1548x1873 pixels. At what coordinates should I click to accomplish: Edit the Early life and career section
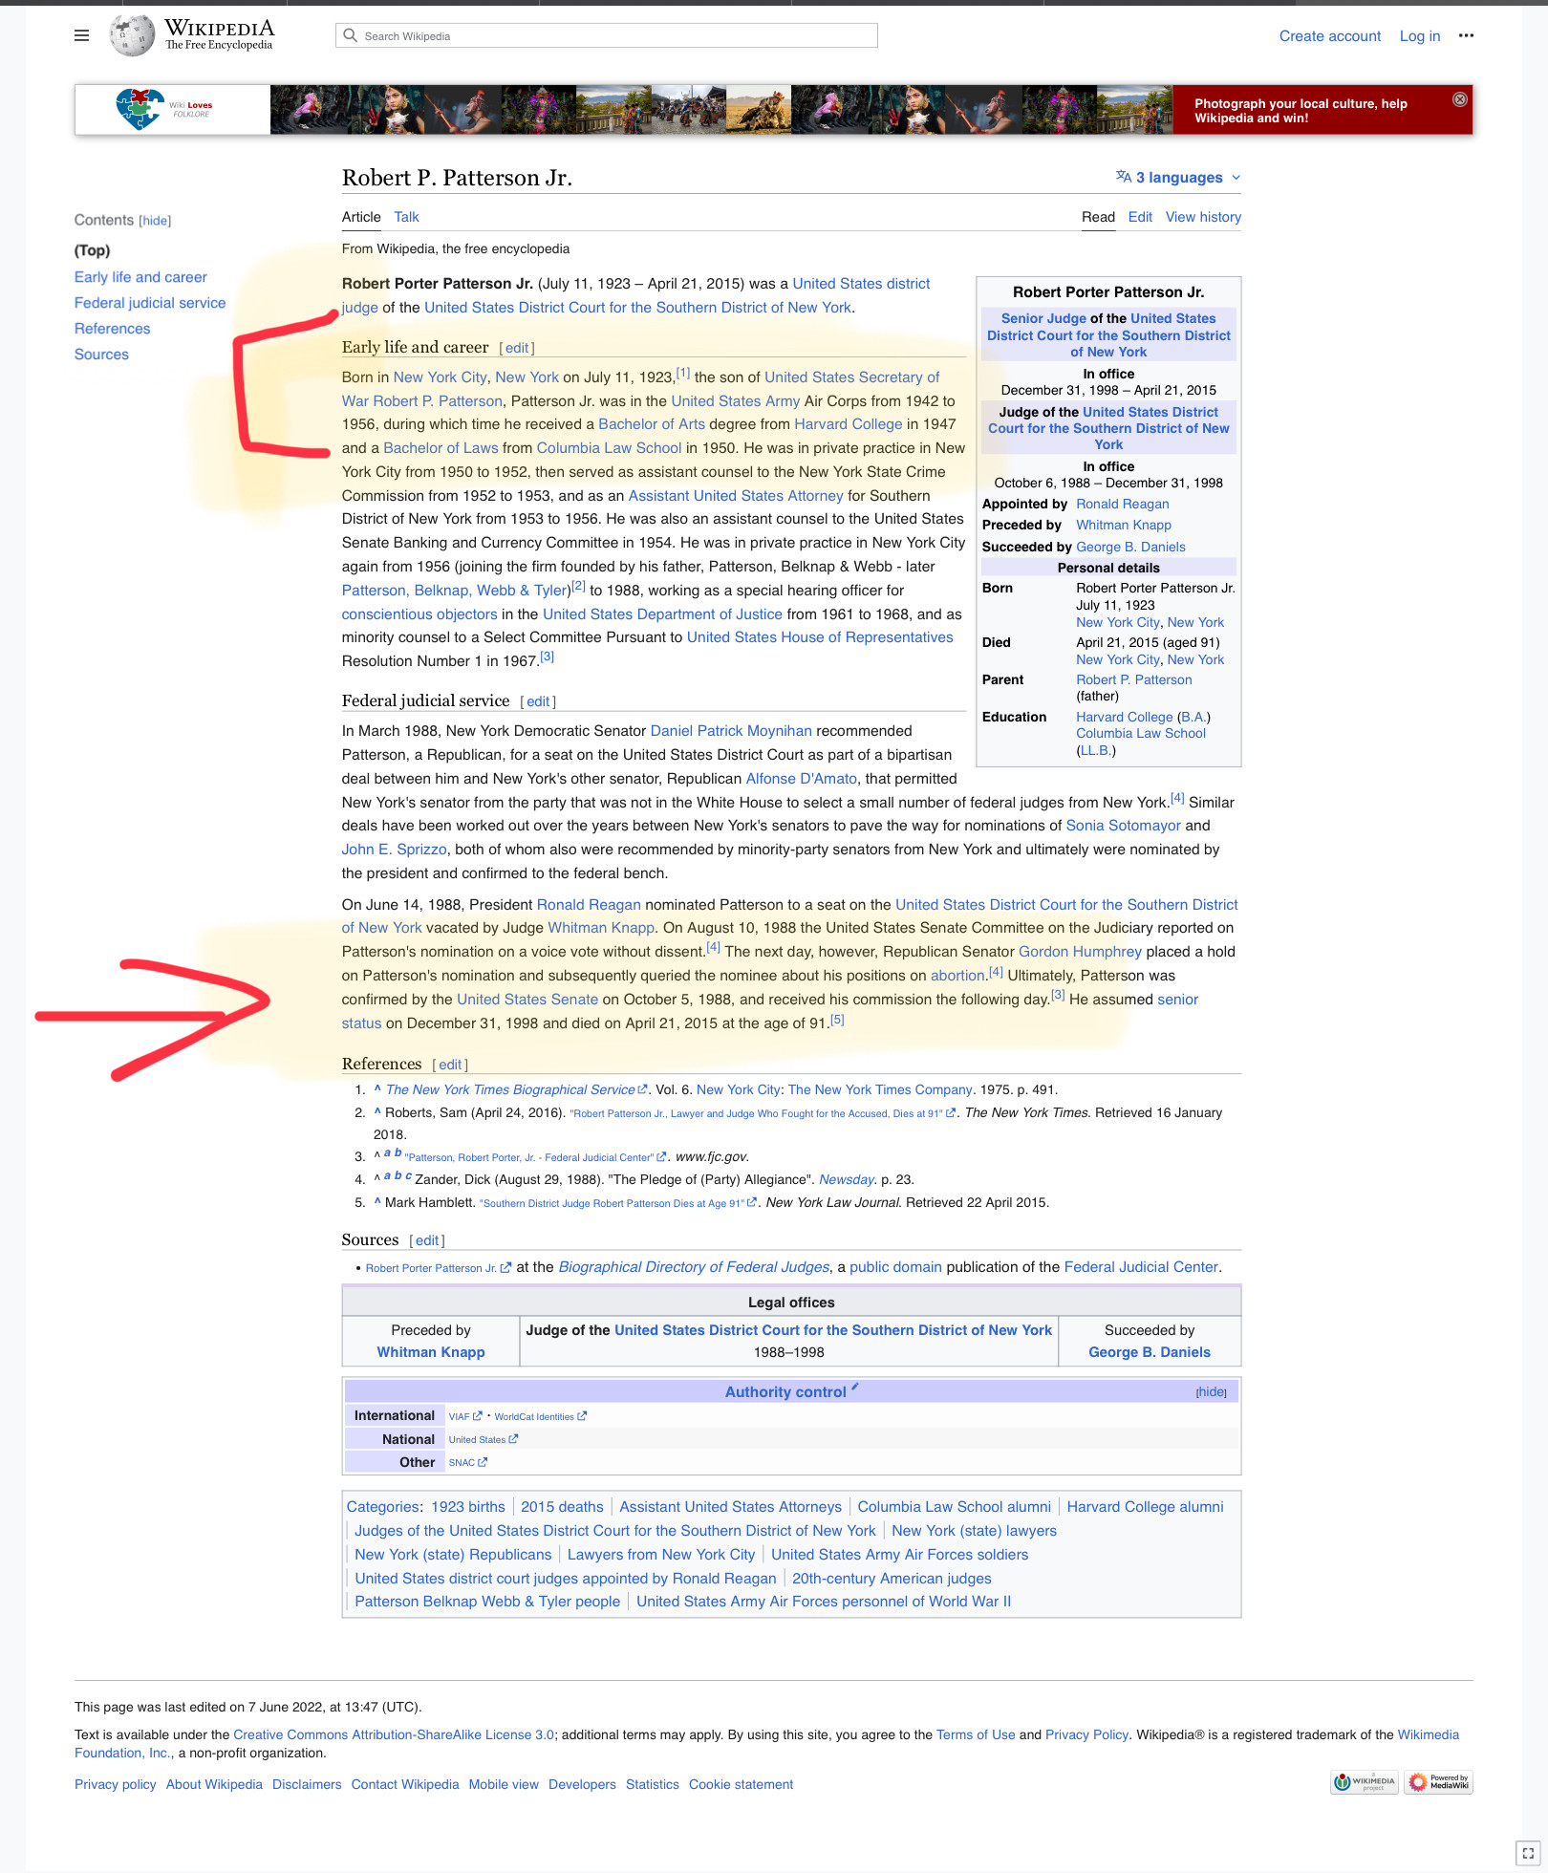pos(516,348)
